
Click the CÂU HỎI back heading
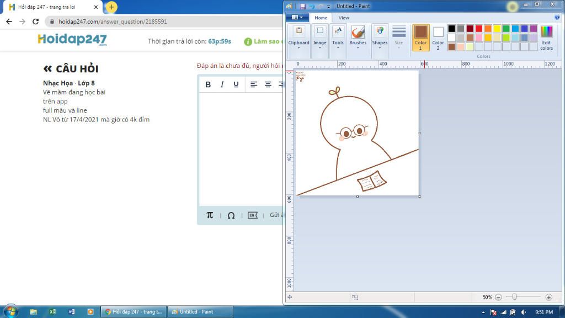(71, 68)
